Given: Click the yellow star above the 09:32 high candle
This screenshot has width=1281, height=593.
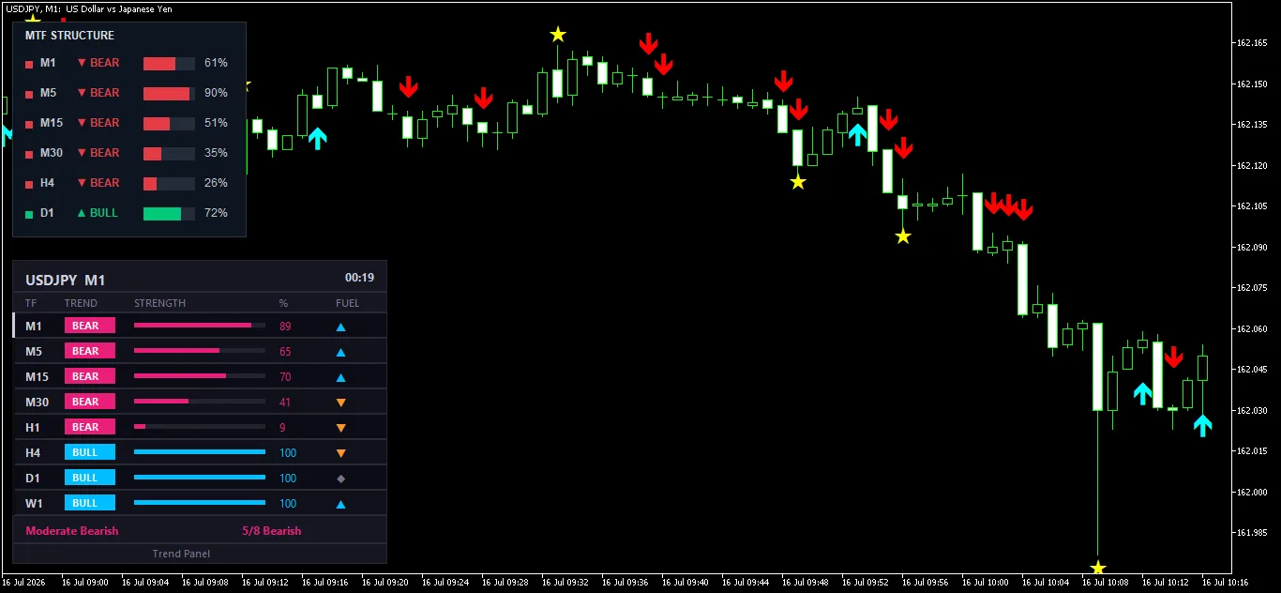Looking at the screenshot, I should click(558, 35).
